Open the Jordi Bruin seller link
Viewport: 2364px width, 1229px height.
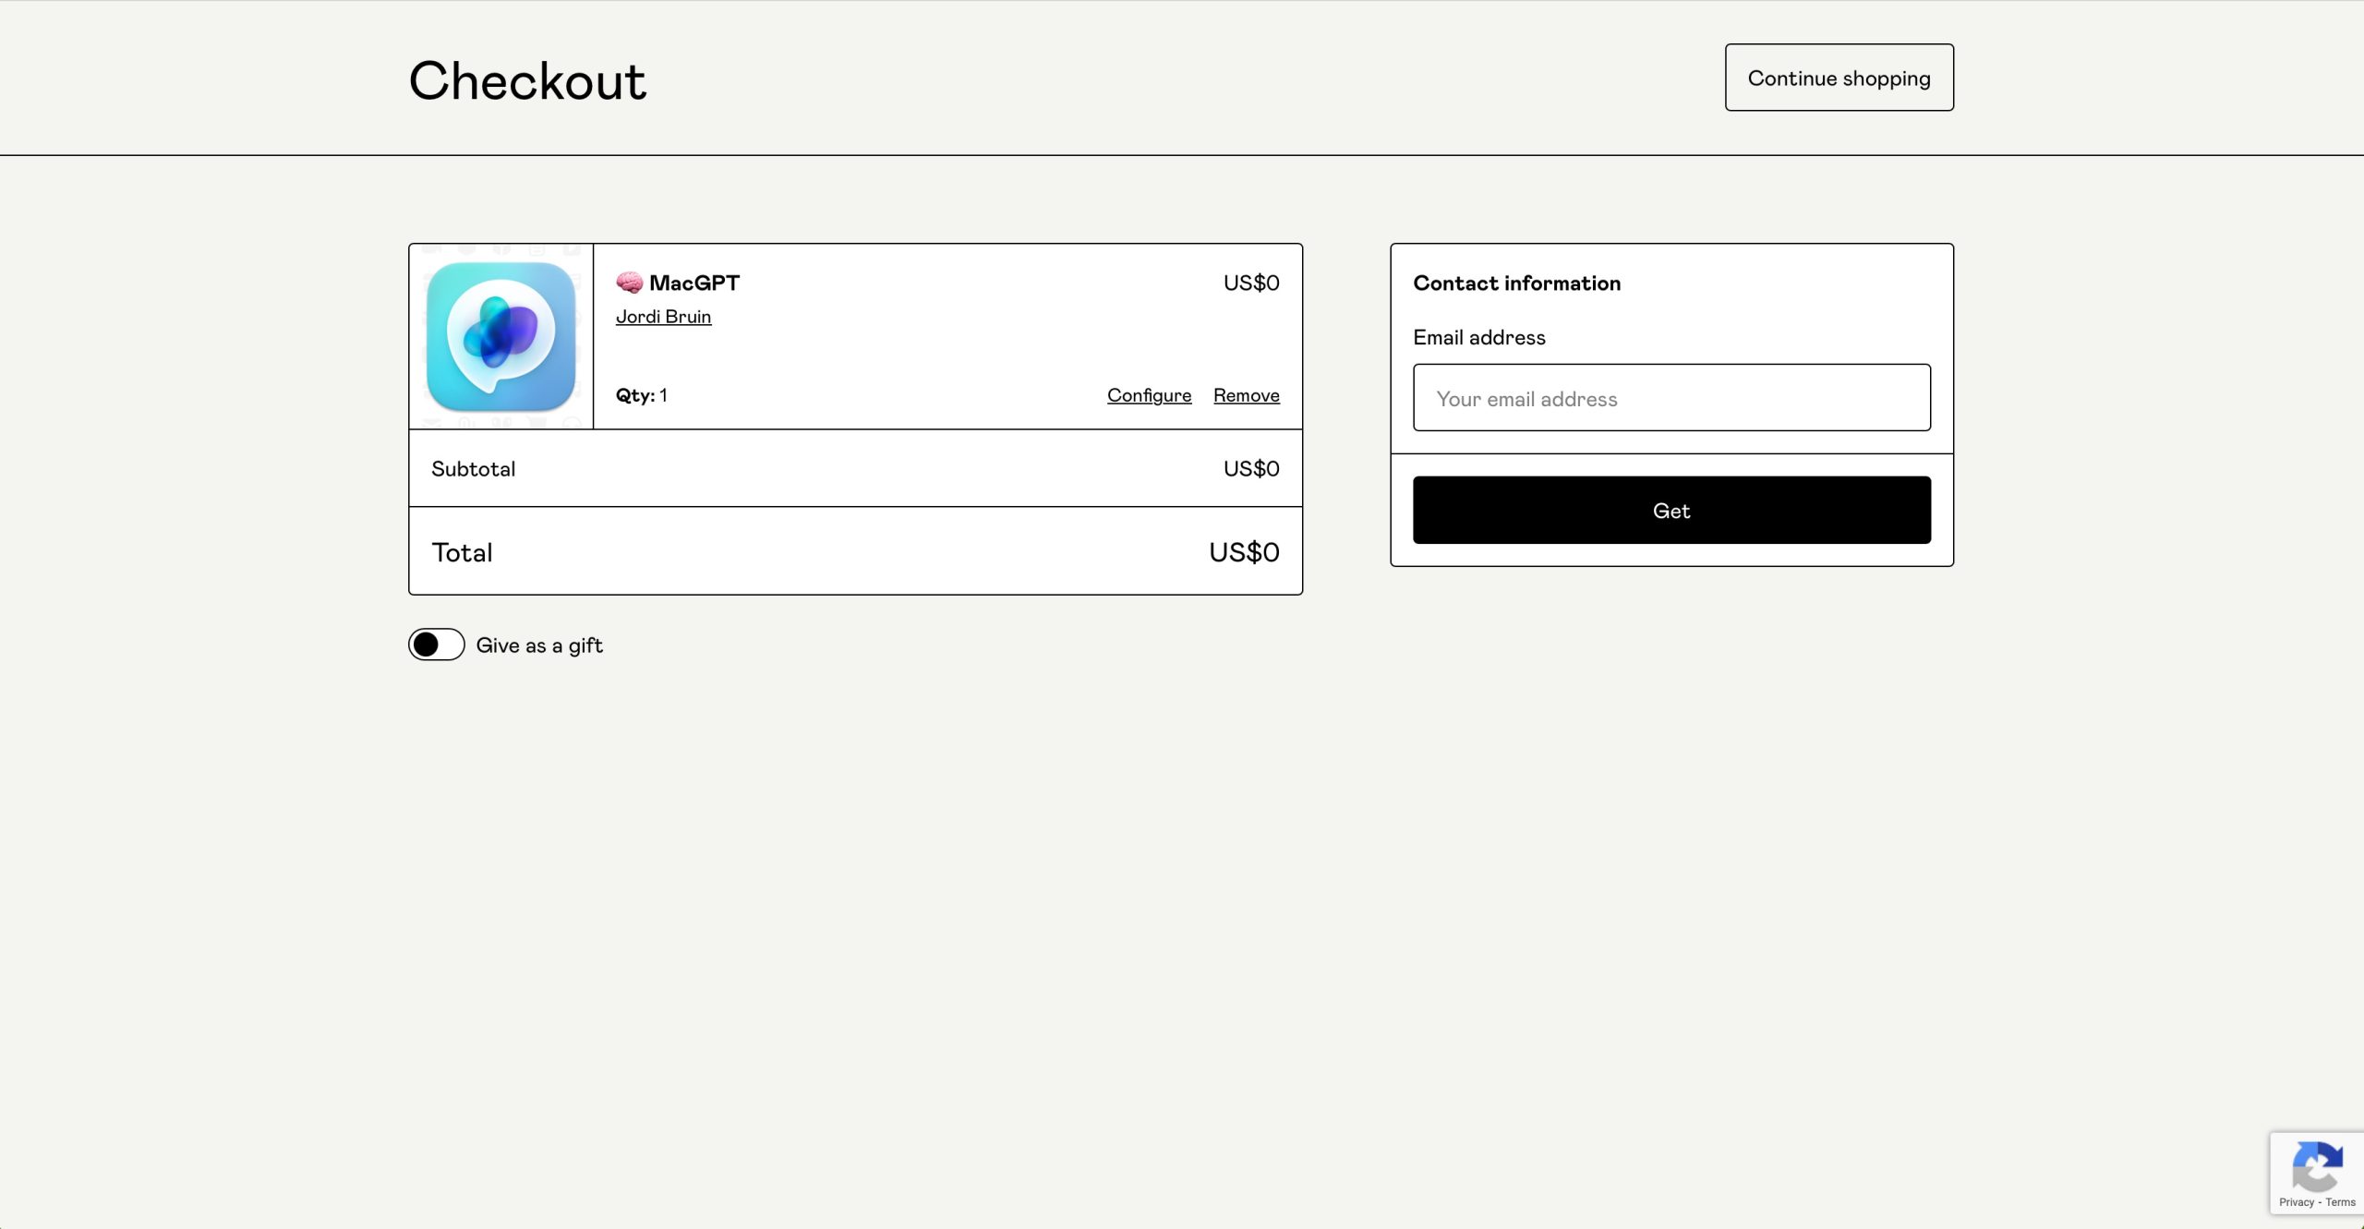coord(663,317)
